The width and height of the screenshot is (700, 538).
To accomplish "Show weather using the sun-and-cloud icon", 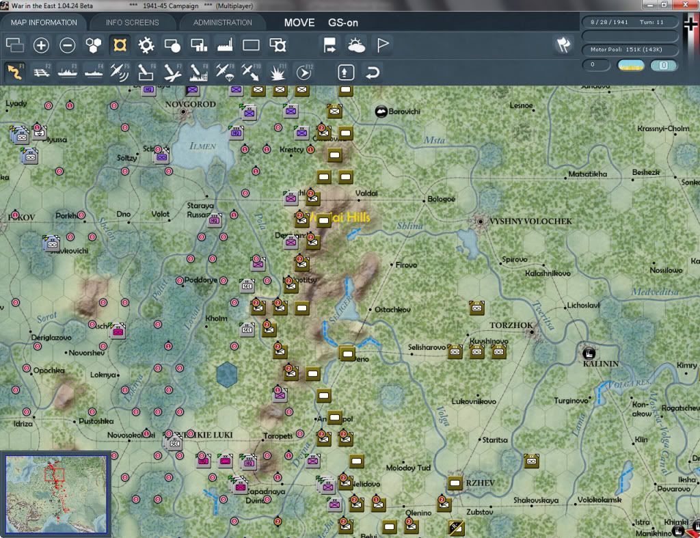I will coord(355,45).
